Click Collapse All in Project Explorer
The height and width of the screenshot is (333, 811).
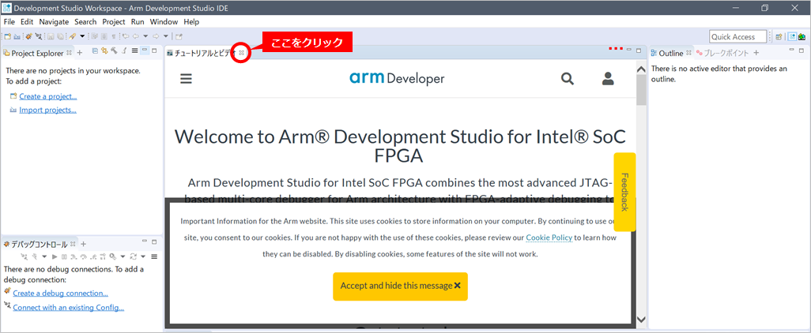click(x=95, y=51)
